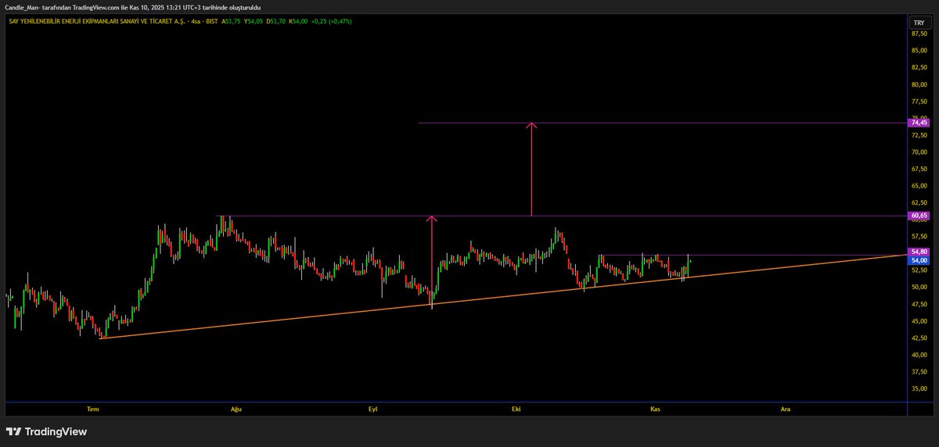
Task: Select the 54,80 purple price label
Action: pos(919,252)
